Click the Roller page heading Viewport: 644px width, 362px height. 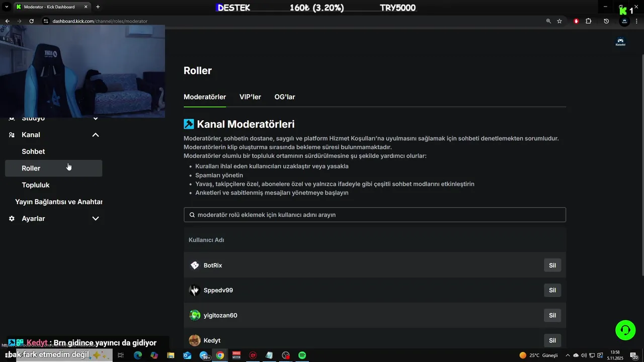[198, 70]
